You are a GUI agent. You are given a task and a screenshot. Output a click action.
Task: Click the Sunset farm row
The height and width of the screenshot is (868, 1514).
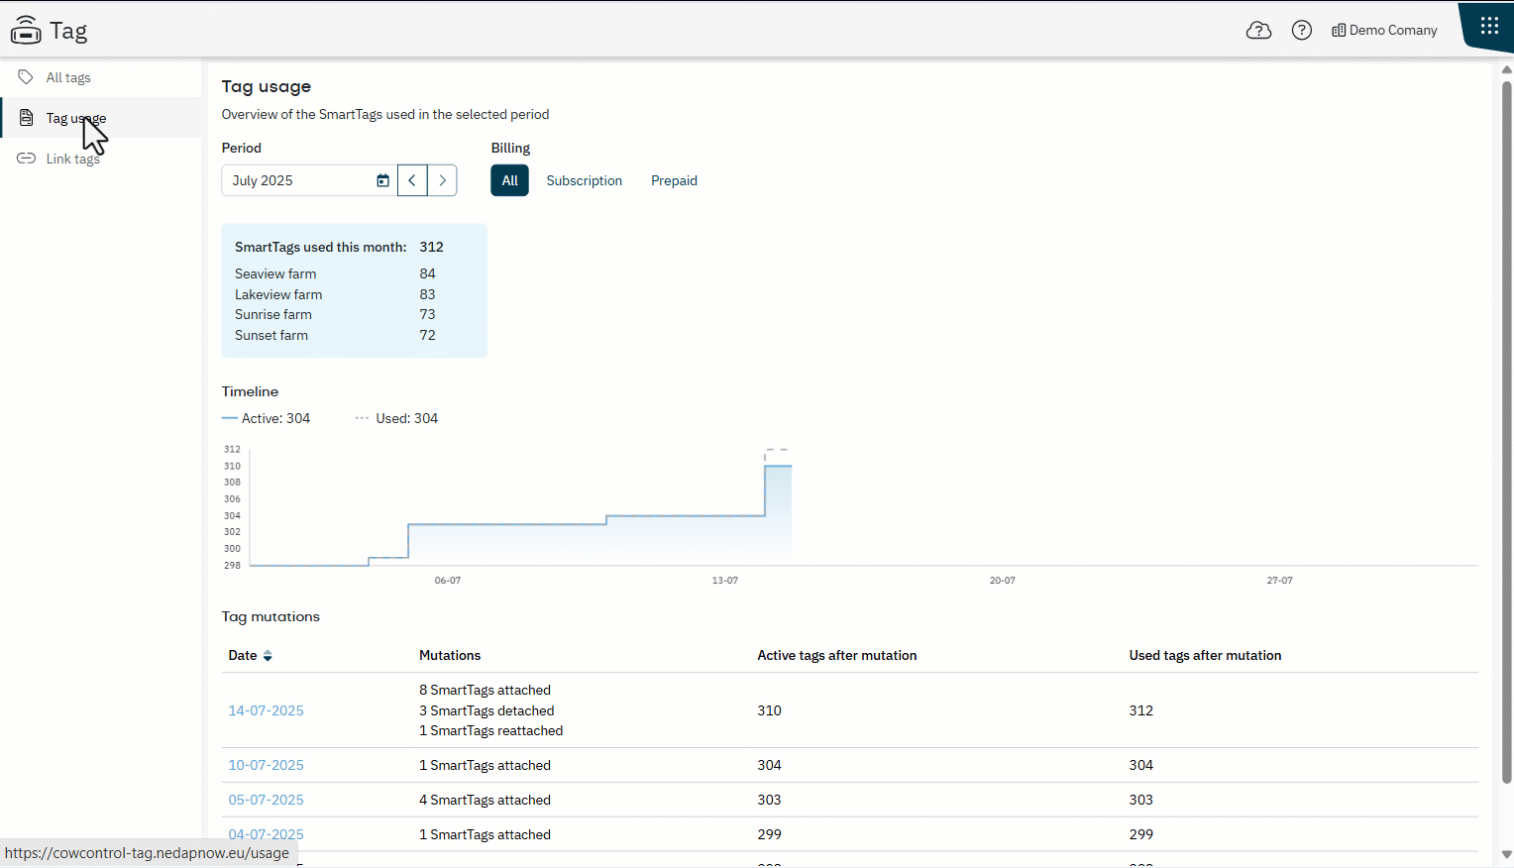335,335
